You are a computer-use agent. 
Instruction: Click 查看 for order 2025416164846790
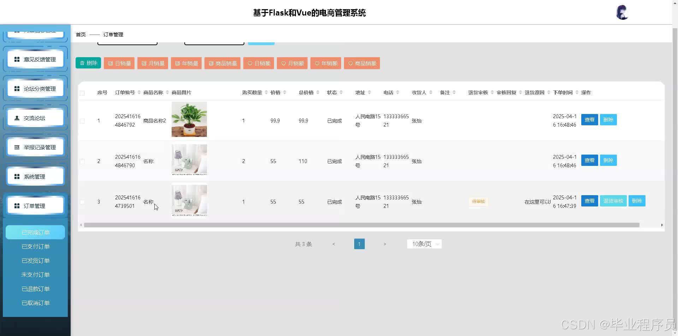pyautogui.click(x=589, y=160)
